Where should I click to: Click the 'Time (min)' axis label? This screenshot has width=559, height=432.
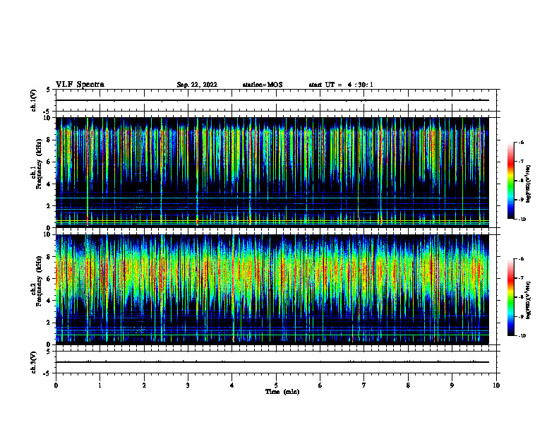pyautogui.click(x=282, y=392)
